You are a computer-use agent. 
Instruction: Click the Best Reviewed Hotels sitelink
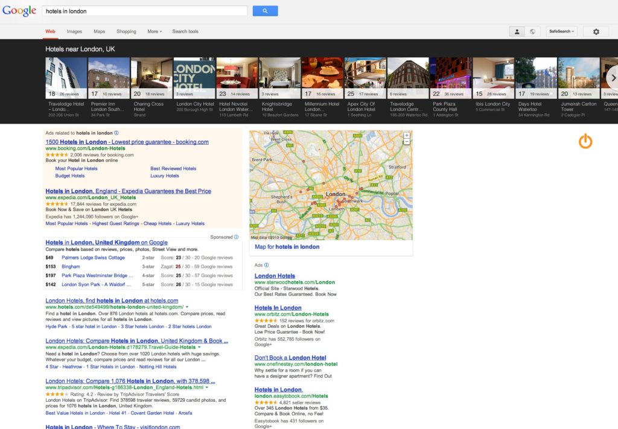coord(173,168)
